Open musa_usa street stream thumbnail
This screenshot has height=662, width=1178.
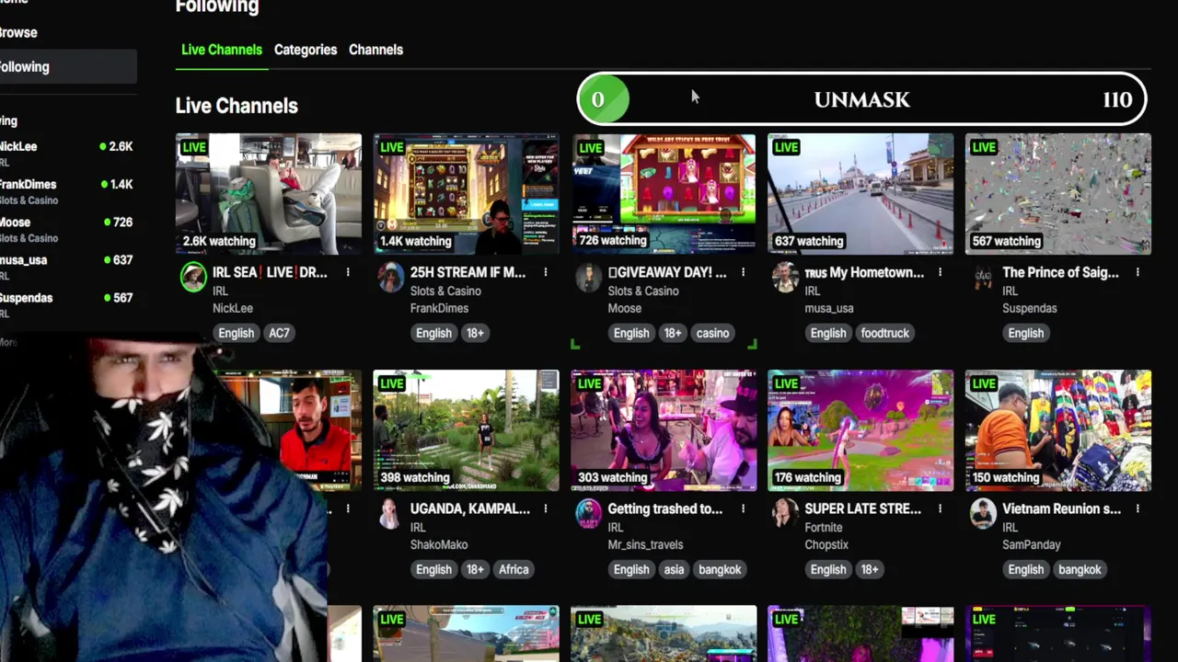coord(860,193)
